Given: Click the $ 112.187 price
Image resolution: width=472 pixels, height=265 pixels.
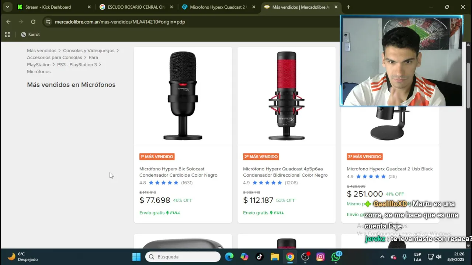Looking at the screenshot, I should coord(258,200).
